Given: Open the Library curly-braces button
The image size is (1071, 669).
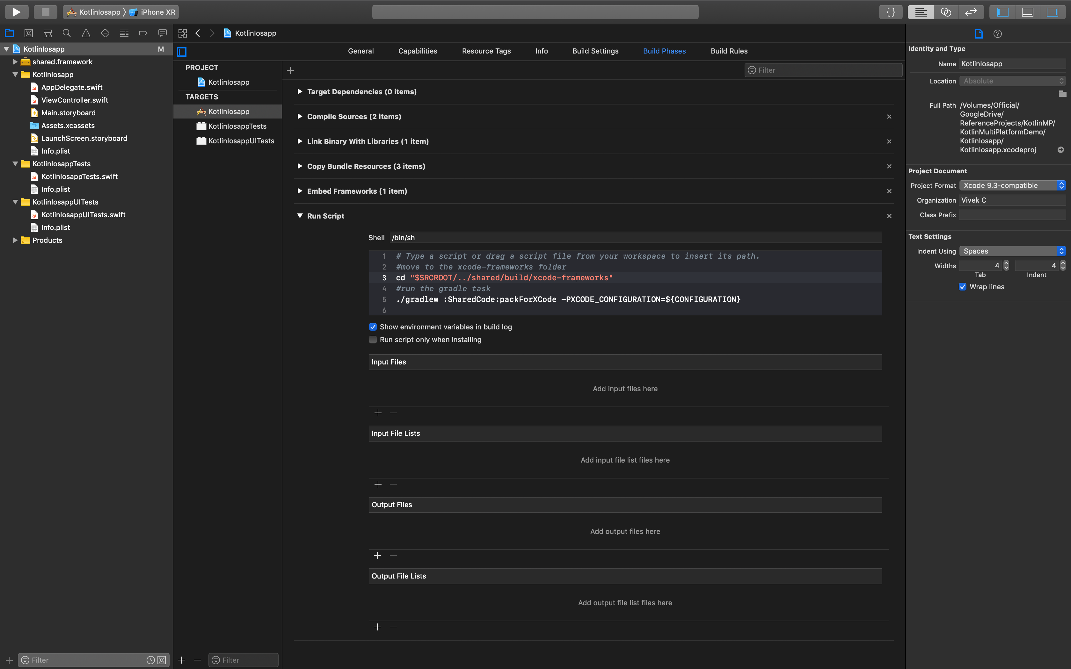Looking at the screenshot, I should pyautogui.click(x=891, y=12).
